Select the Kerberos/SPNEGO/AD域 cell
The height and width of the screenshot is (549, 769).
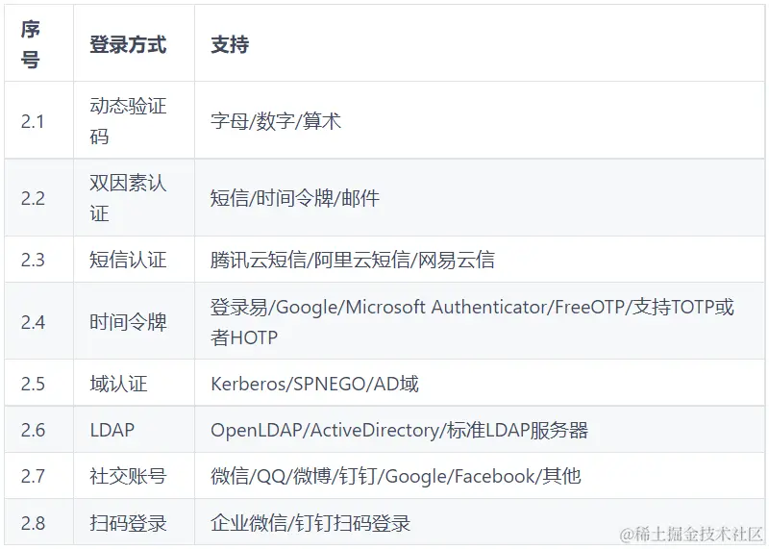click(480, 383)
